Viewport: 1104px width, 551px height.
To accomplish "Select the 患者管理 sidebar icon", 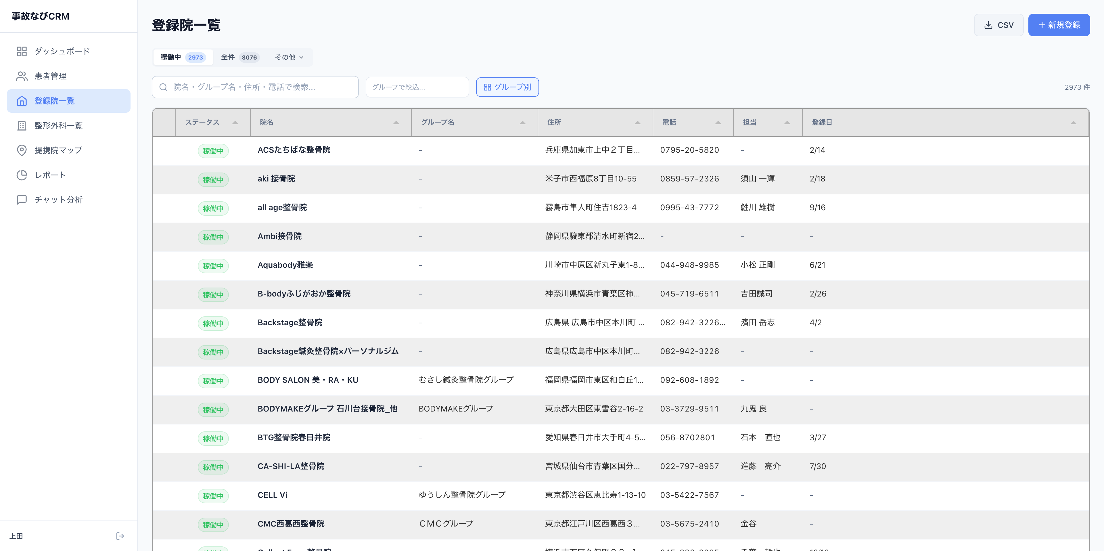I will click(x=22, y=76).
